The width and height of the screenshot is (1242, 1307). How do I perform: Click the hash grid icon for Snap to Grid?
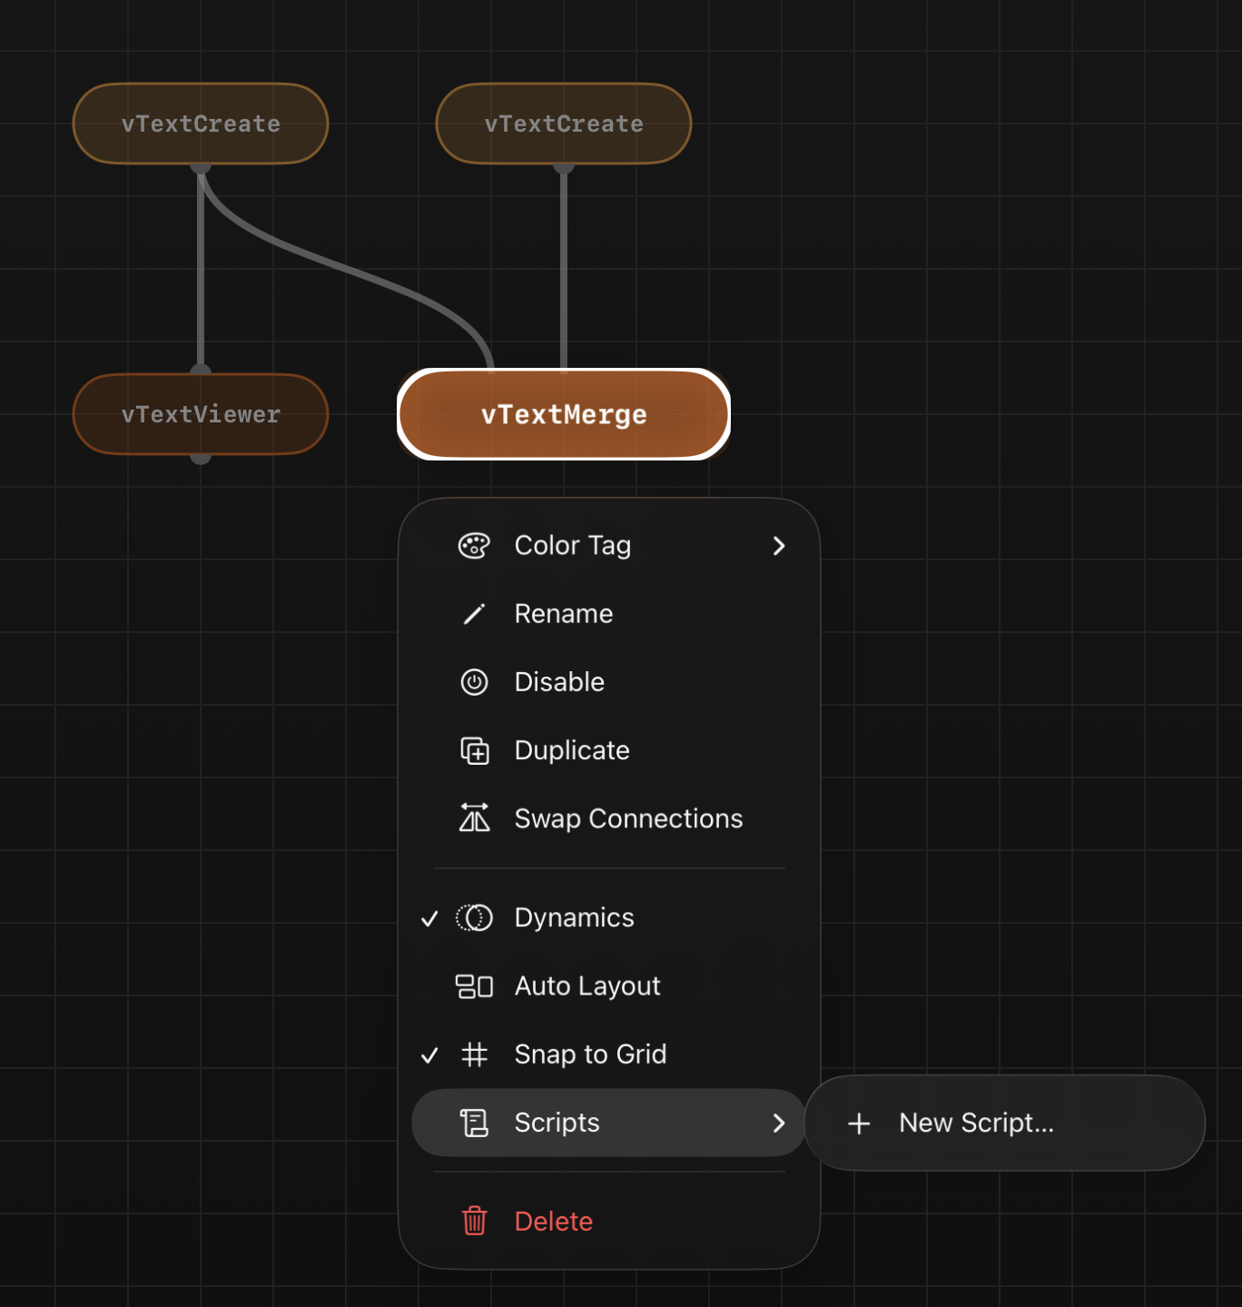coord(474,1055)
